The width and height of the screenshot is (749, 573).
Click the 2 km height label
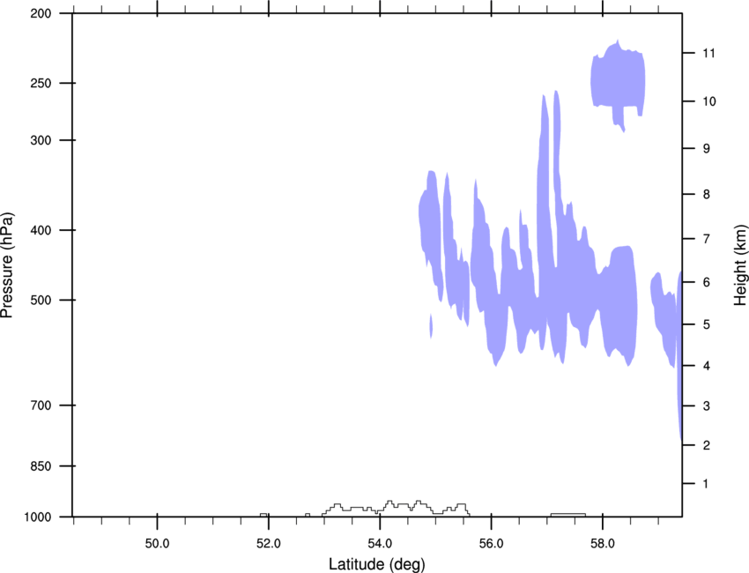707,445
